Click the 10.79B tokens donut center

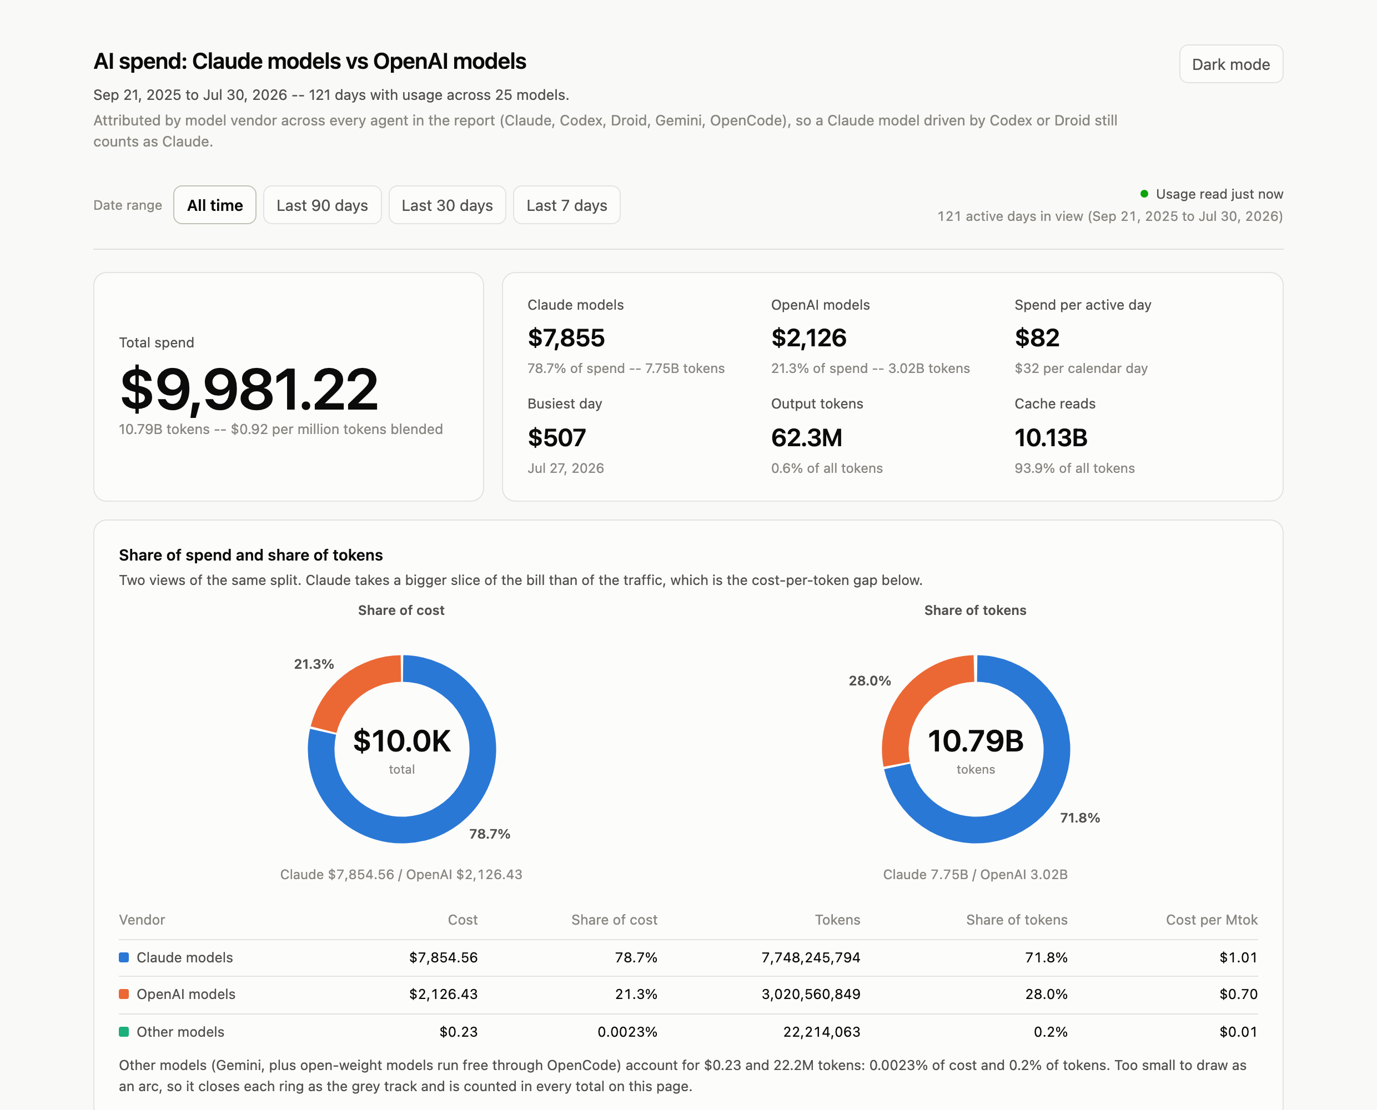(x=976, y=741)
